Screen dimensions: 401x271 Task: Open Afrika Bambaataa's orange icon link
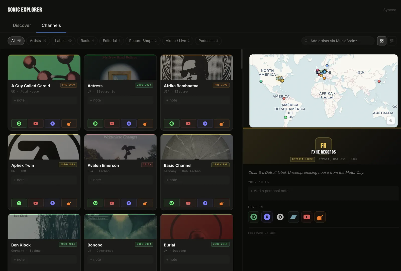click(222, 123)
